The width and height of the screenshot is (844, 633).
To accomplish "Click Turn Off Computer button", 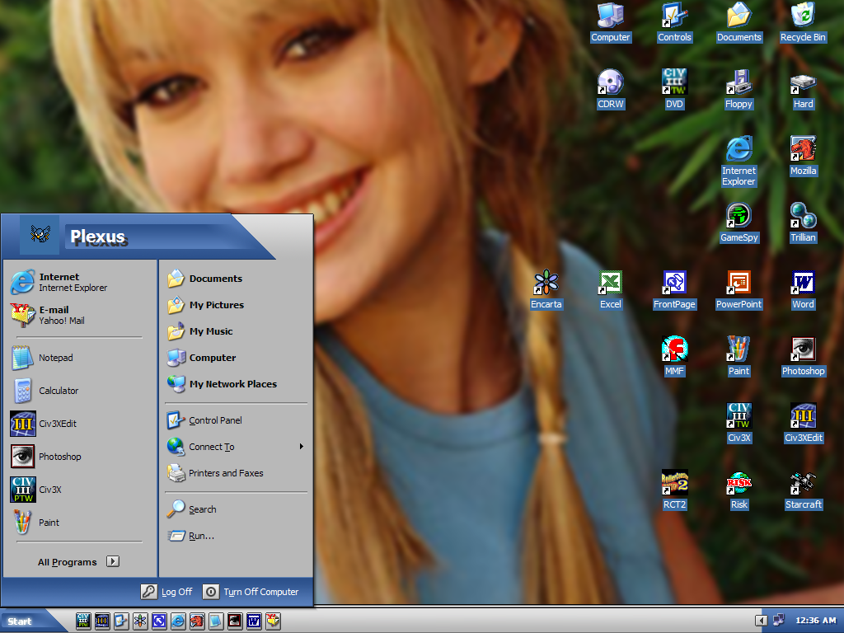I will 251,592.
